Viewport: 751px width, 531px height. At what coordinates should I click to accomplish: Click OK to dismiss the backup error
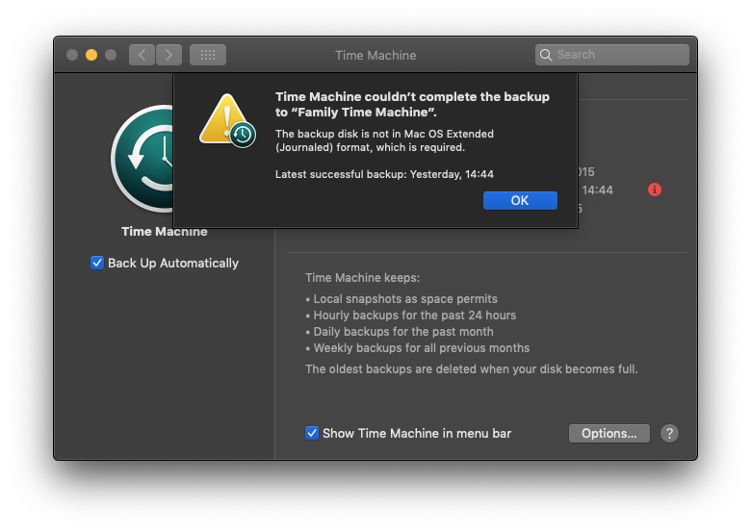[x=520, y=200]
